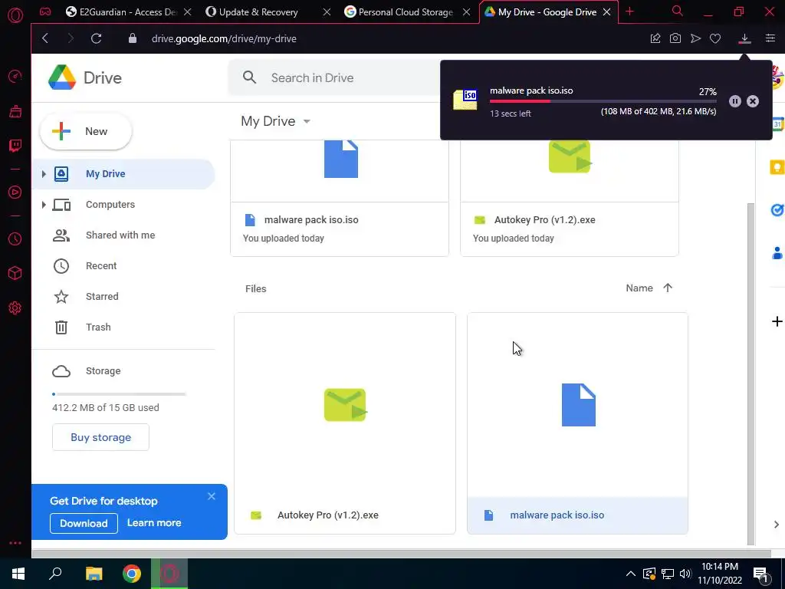Click storage usage bar
The width and height of the screenshot is (785, 589).
click(119, 394)
